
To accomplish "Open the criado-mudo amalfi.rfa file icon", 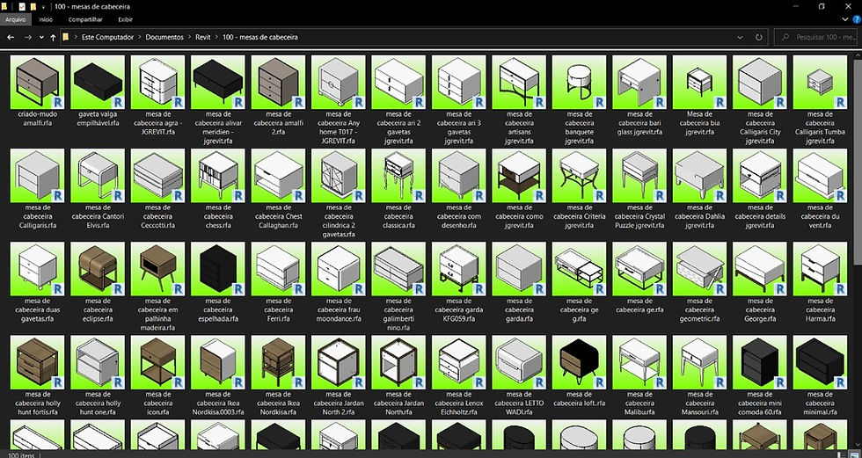I will tap(37, 82).
